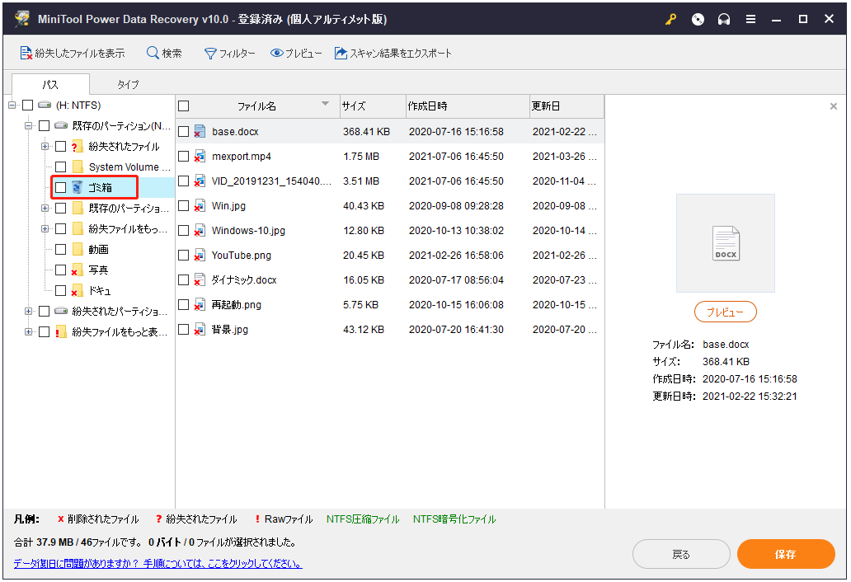Click the disc icon in title bar
Image resolution: width=851 pixels, height=582 pixels.
click(x=698, y=20)
